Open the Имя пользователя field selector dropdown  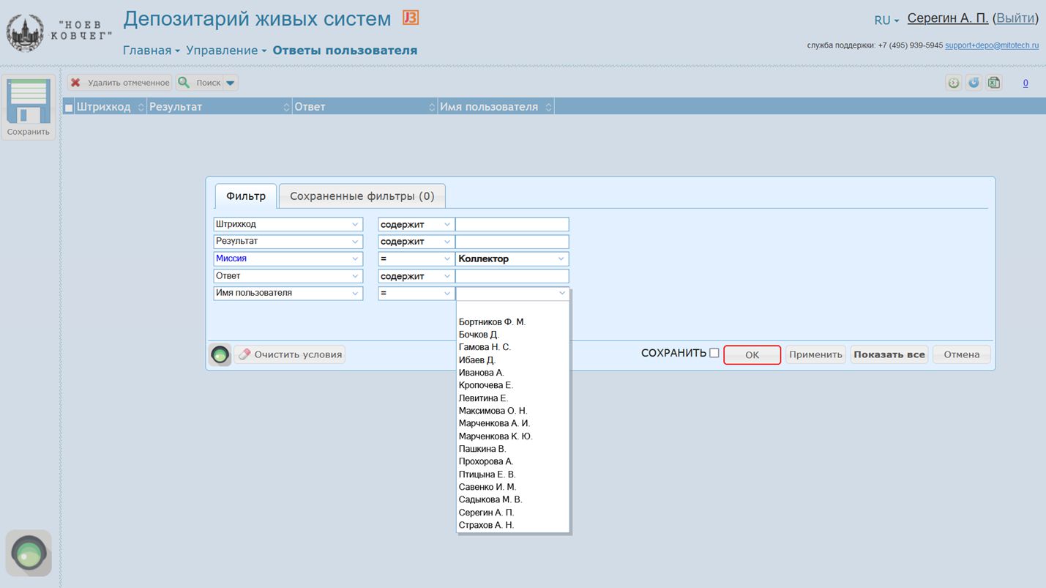click(288, 293)
